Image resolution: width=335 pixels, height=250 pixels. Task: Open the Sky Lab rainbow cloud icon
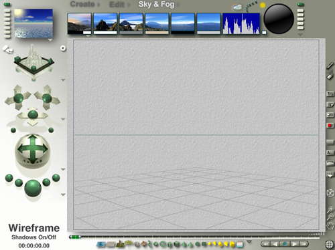[x=237, y=7]
